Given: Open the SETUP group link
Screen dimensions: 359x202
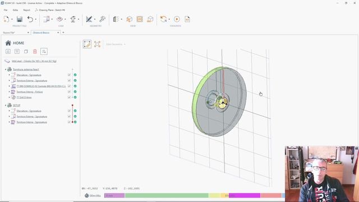Looking at the screenshot, I should coord(16,105).
